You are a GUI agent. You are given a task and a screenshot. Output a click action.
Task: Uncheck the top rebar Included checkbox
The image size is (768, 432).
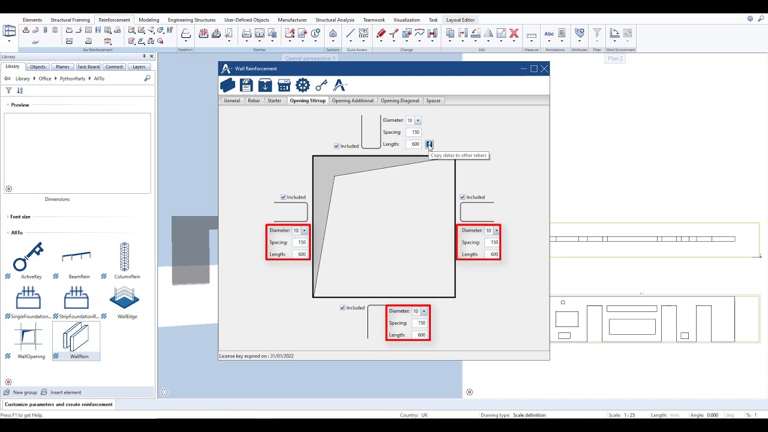click(337, 146)
